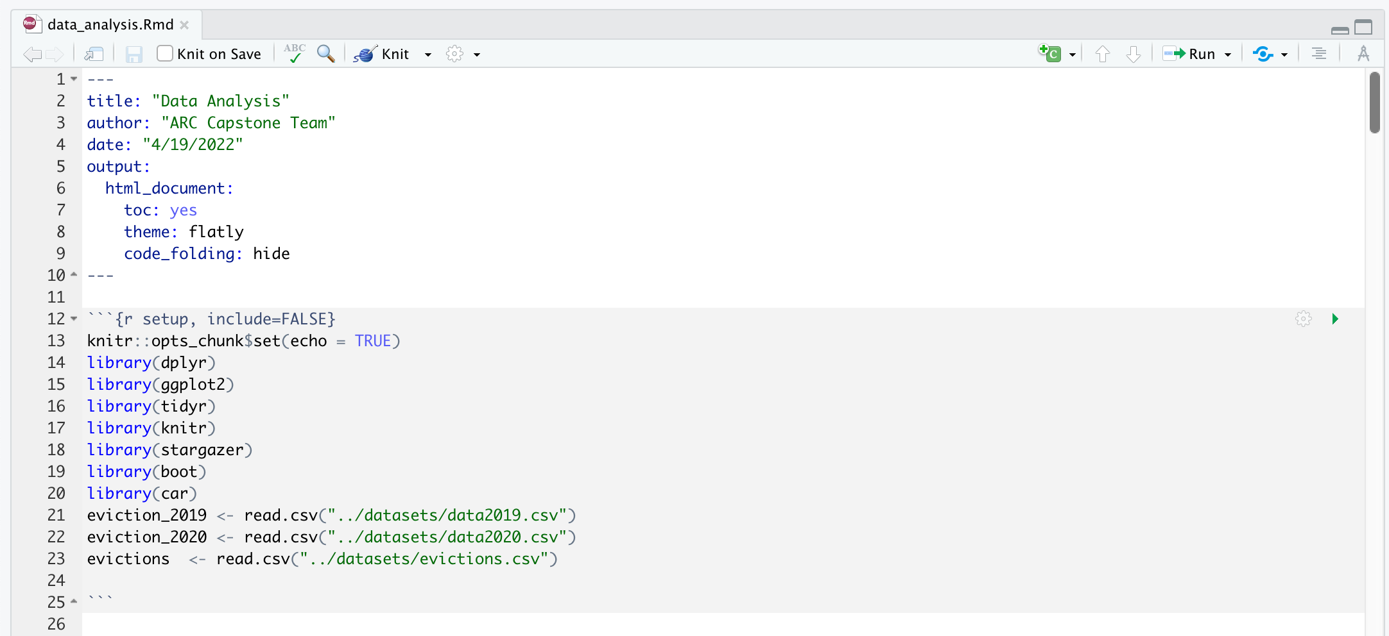Viewport: 1389px width, 636px height.
Task: Click on theme: flatly line
Action: (184, 232)
